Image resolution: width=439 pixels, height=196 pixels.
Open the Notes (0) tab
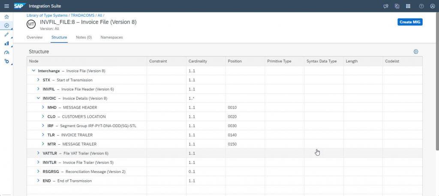point(84,37)
